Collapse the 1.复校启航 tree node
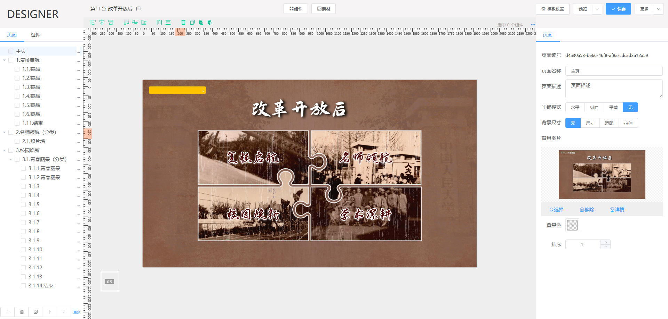 pyautogui.click(x=5, y=60)
